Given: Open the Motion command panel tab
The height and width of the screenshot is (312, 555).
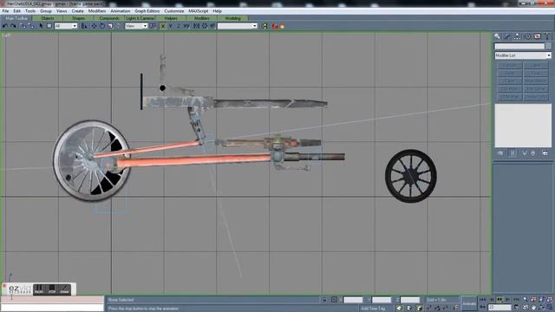Looking at the screenshot, I should [527, 36].
